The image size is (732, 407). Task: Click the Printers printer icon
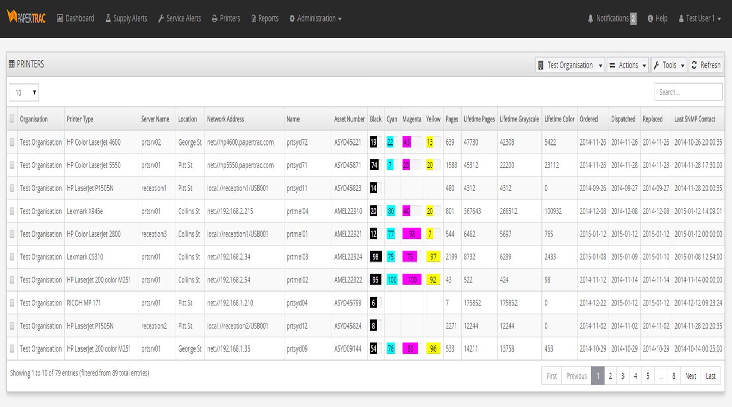pyautogui.click(x=215, y=19)
